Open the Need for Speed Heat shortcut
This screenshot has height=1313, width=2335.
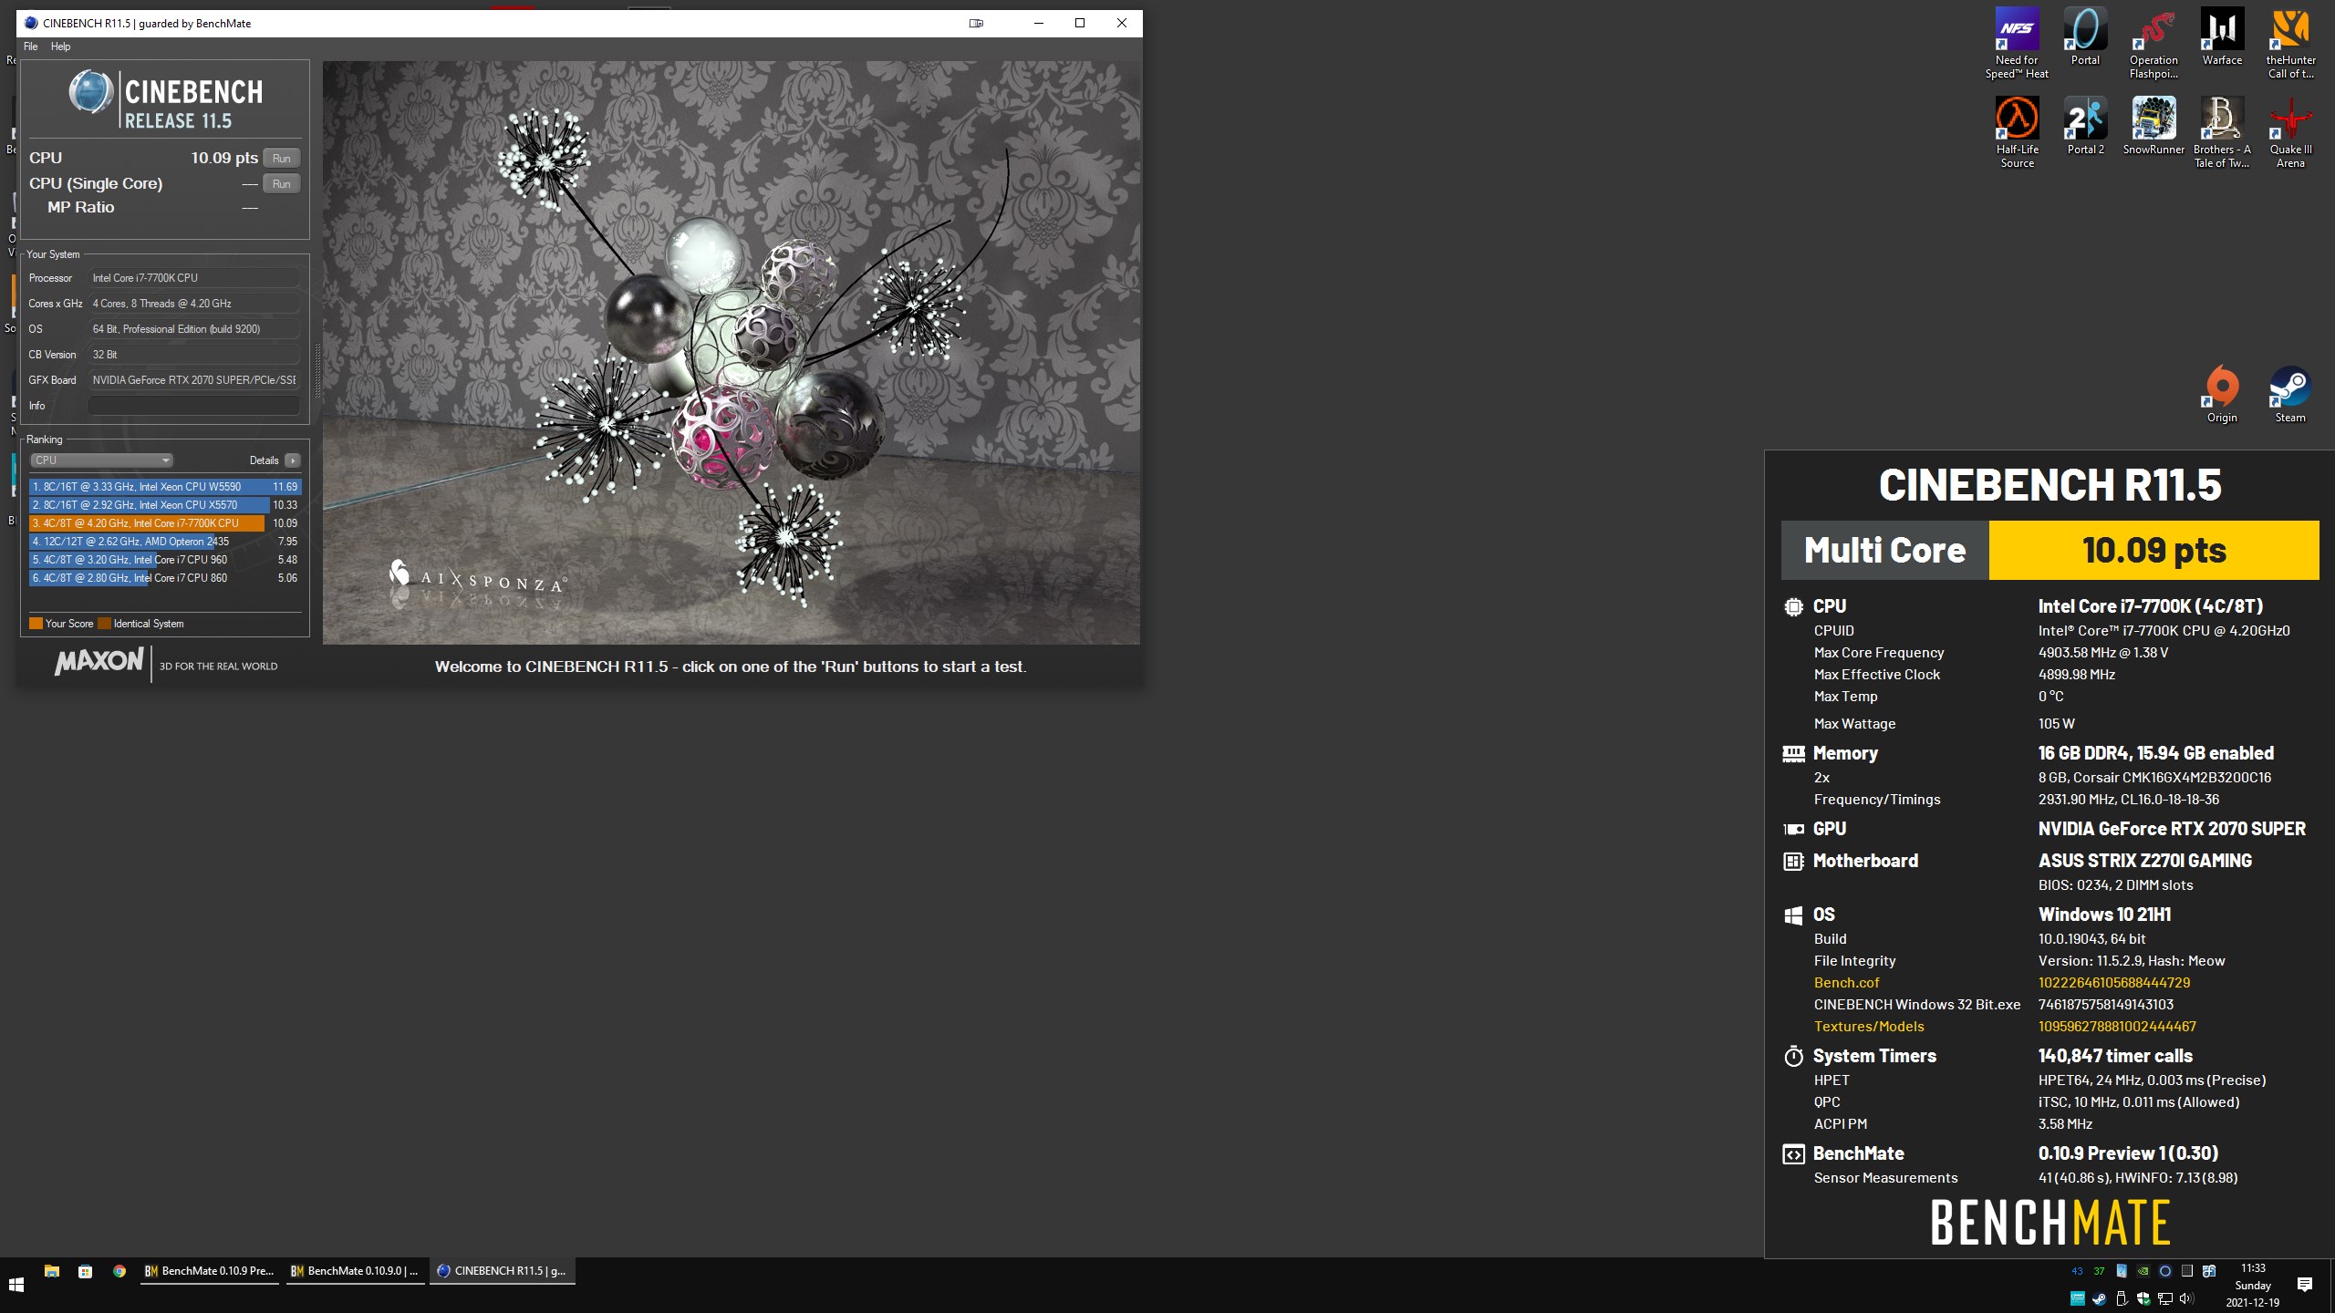(x=2017, y=43)
